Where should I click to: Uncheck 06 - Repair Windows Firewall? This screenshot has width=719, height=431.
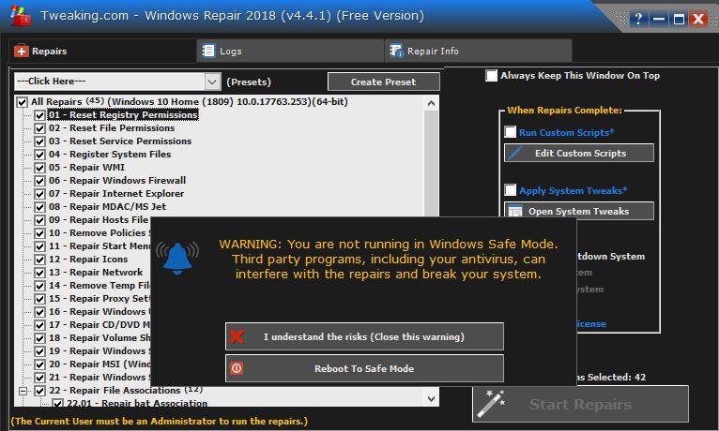(40, 181)
